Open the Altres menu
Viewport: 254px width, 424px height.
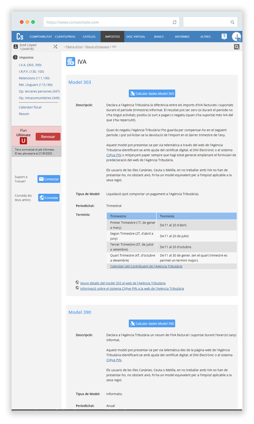[x=205, y=37]
